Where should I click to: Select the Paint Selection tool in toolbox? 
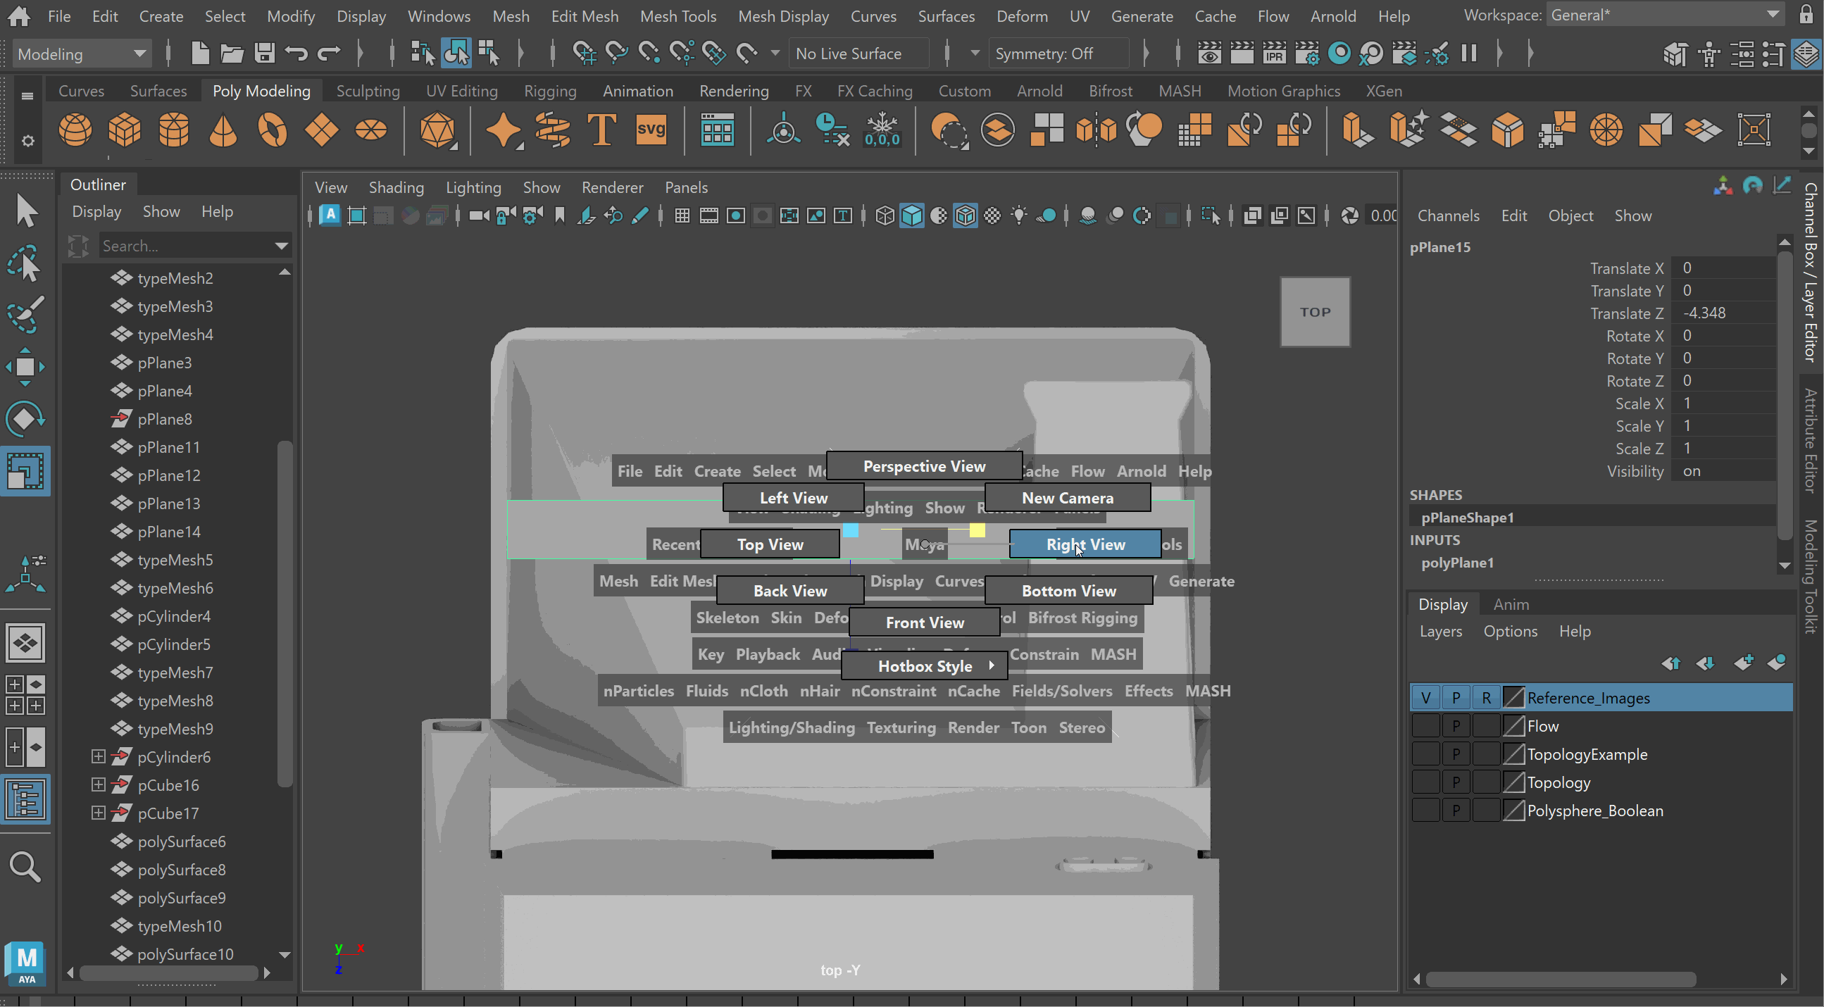(x=25, y=314)
